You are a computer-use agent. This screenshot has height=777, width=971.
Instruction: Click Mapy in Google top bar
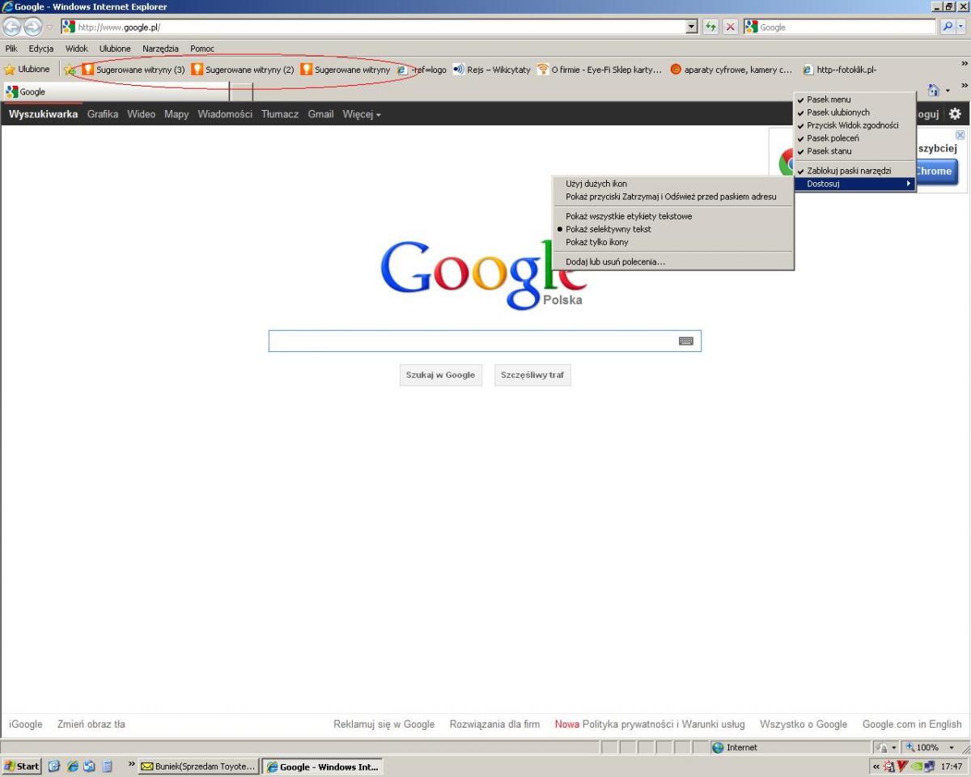coord(176,114)
